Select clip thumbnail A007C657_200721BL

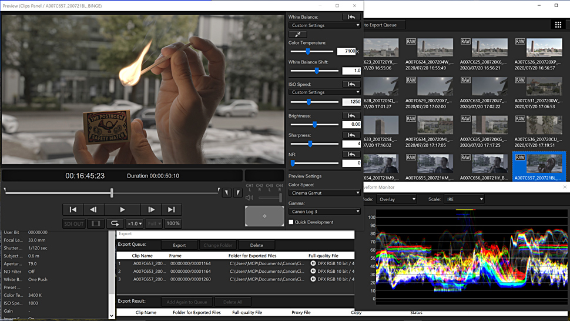(x=539, y=166)
